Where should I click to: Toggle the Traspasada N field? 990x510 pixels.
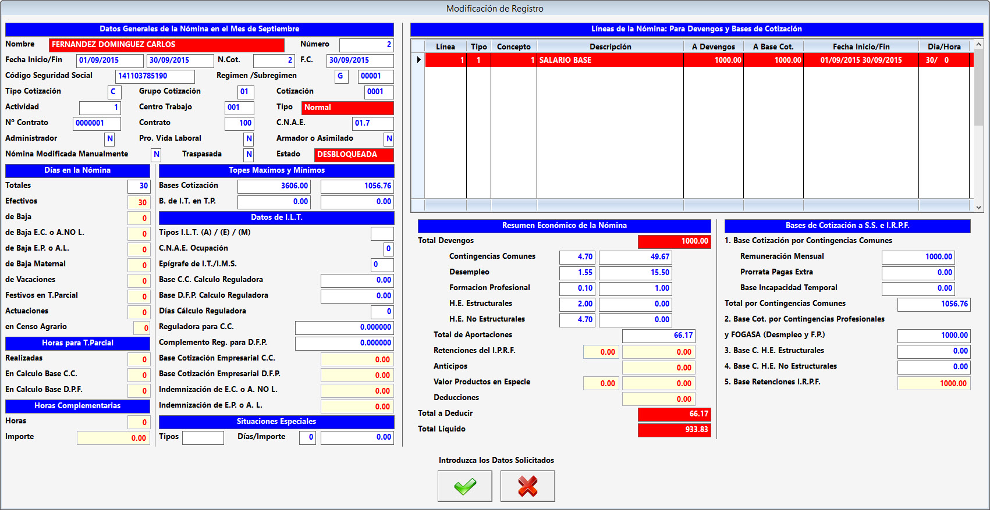coord(249,155)
